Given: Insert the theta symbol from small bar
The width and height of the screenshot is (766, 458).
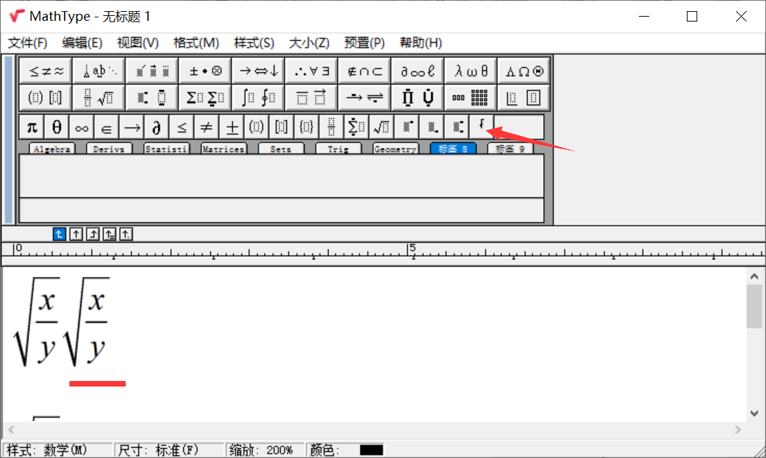Looking at the screenshot, I should click(57, 128).
